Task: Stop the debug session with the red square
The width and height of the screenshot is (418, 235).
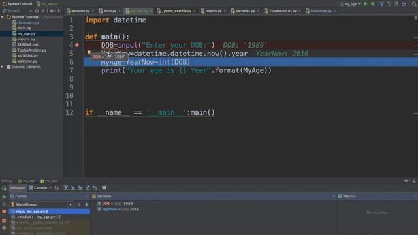Action: [x=4, y=211]
